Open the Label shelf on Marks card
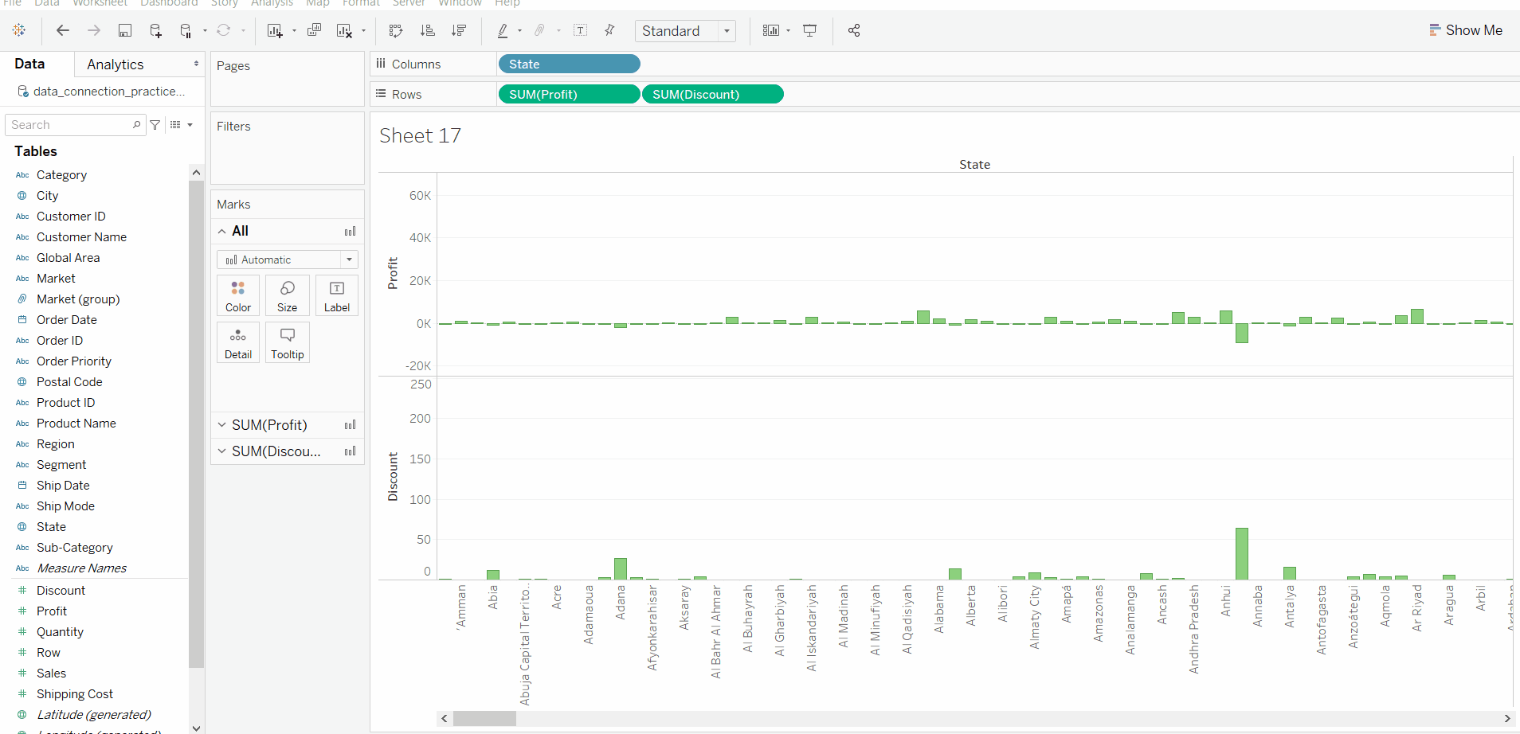Image resolution: width=1520 pixels, height=734 pixels. point(336,295)
